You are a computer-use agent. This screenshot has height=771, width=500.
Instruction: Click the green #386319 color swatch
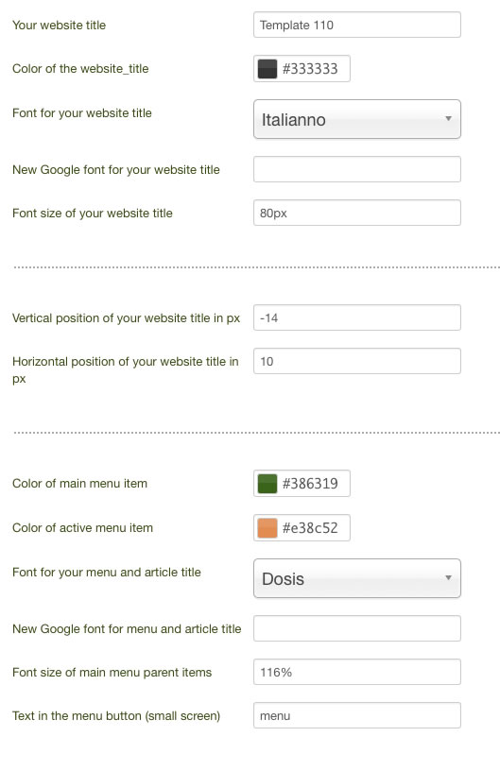pyautogui.click(x=267, y=484)
